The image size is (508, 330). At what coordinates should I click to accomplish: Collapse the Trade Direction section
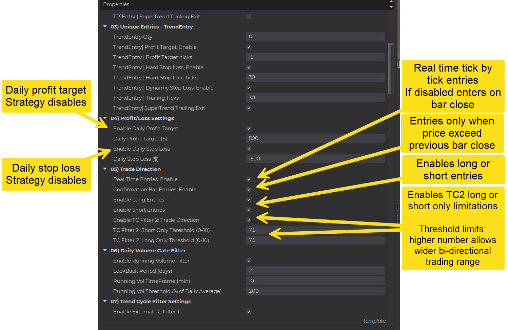tap(105, 169)
